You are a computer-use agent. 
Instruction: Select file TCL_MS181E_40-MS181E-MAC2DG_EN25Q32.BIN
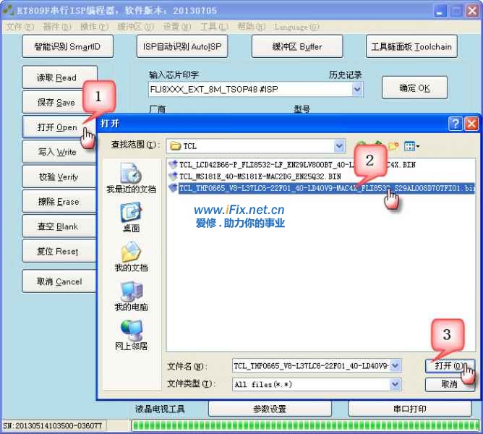[x=259, y=176]
